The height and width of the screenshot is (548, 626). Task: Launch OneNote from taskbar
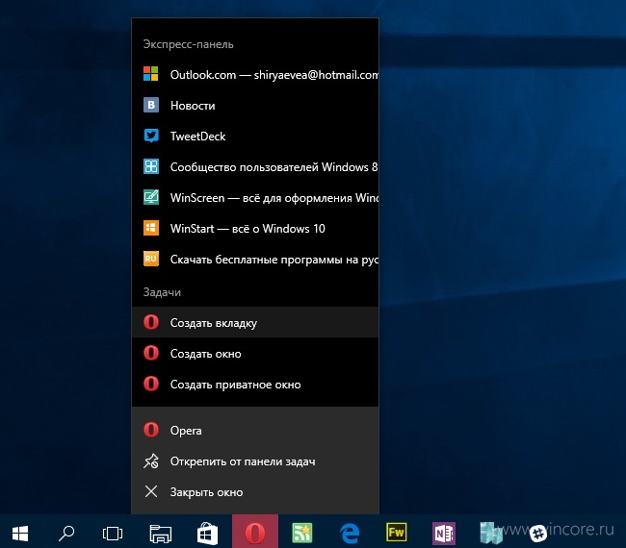coord(444,534)
